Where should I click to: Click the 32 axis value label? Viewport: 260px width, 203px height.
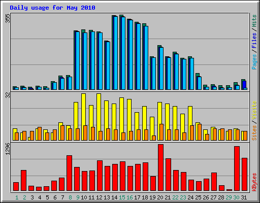(x=8, y=95)
